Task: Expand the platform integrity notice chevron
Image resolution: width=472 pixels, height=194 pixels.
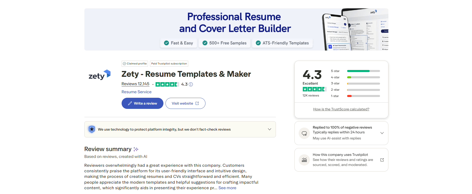Action: click(270, 129)
